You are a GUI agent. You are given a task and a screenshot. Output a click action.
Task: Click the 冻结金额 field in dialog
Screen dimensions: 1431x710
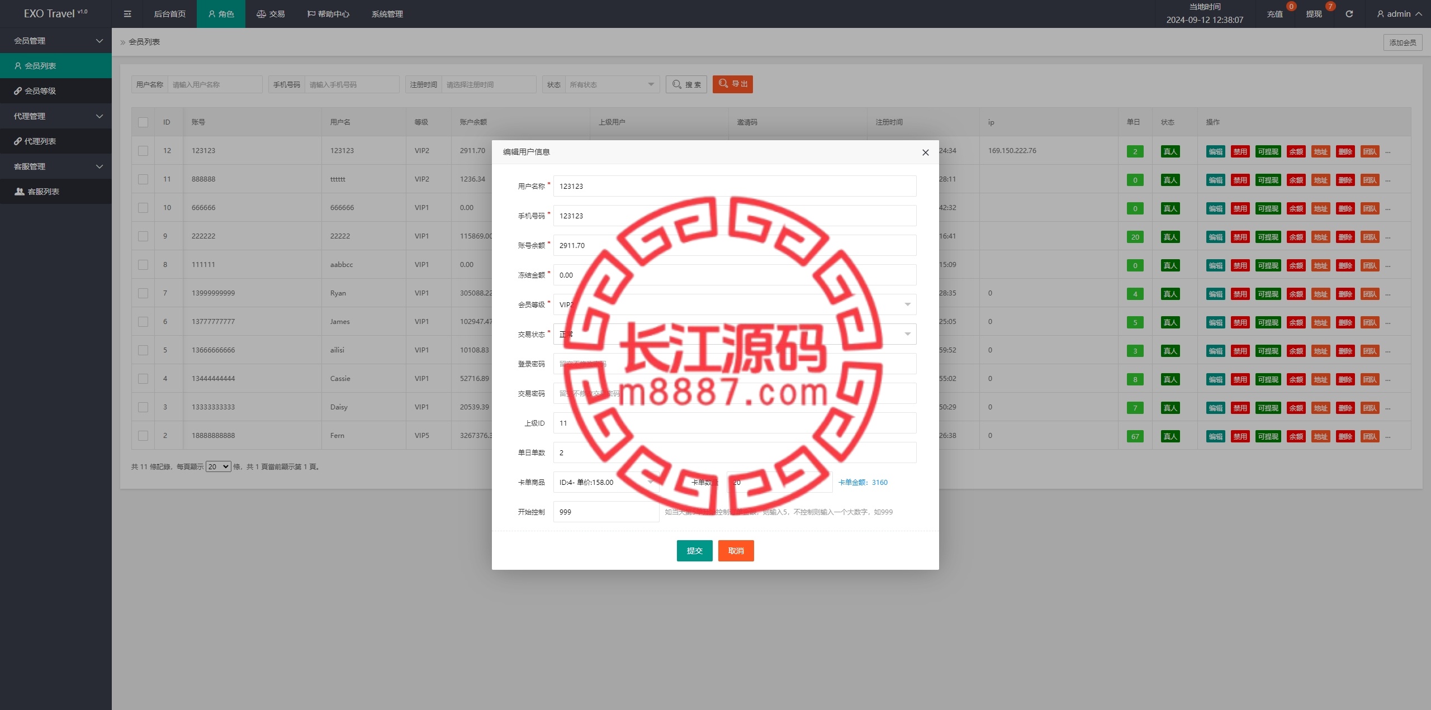tap(735, 275)
